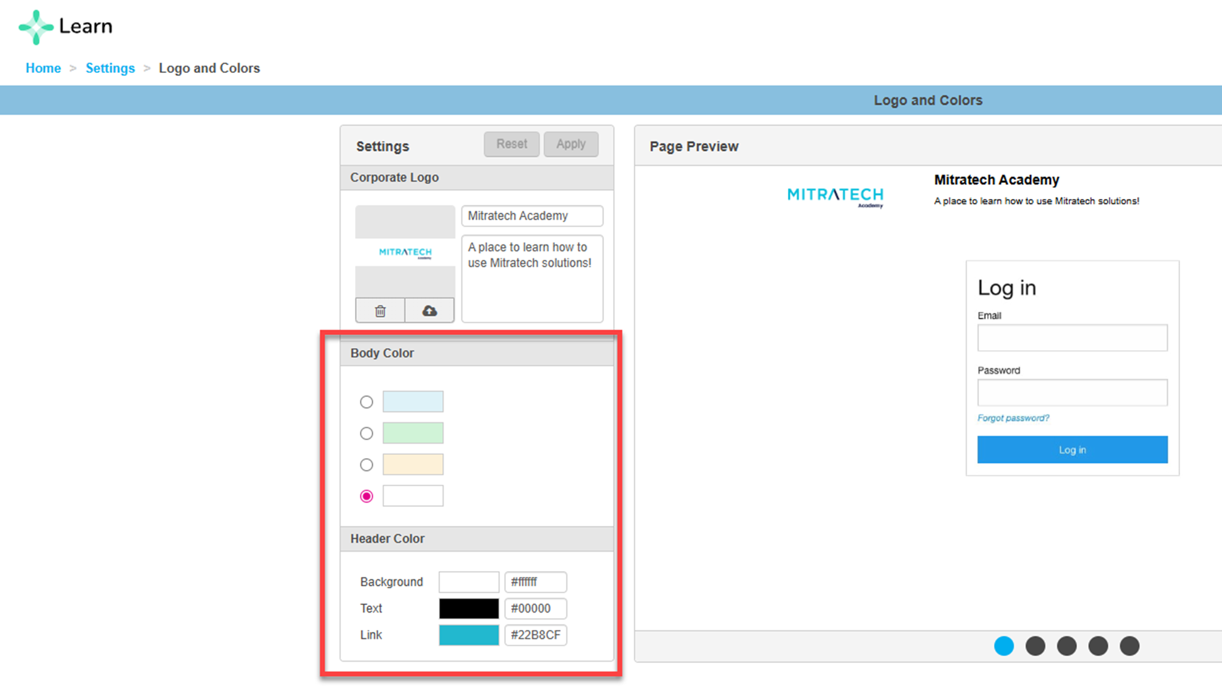Click the cloud upload logo icon
This screenshot has width=1222, height=698.
(x=429, y=311)
